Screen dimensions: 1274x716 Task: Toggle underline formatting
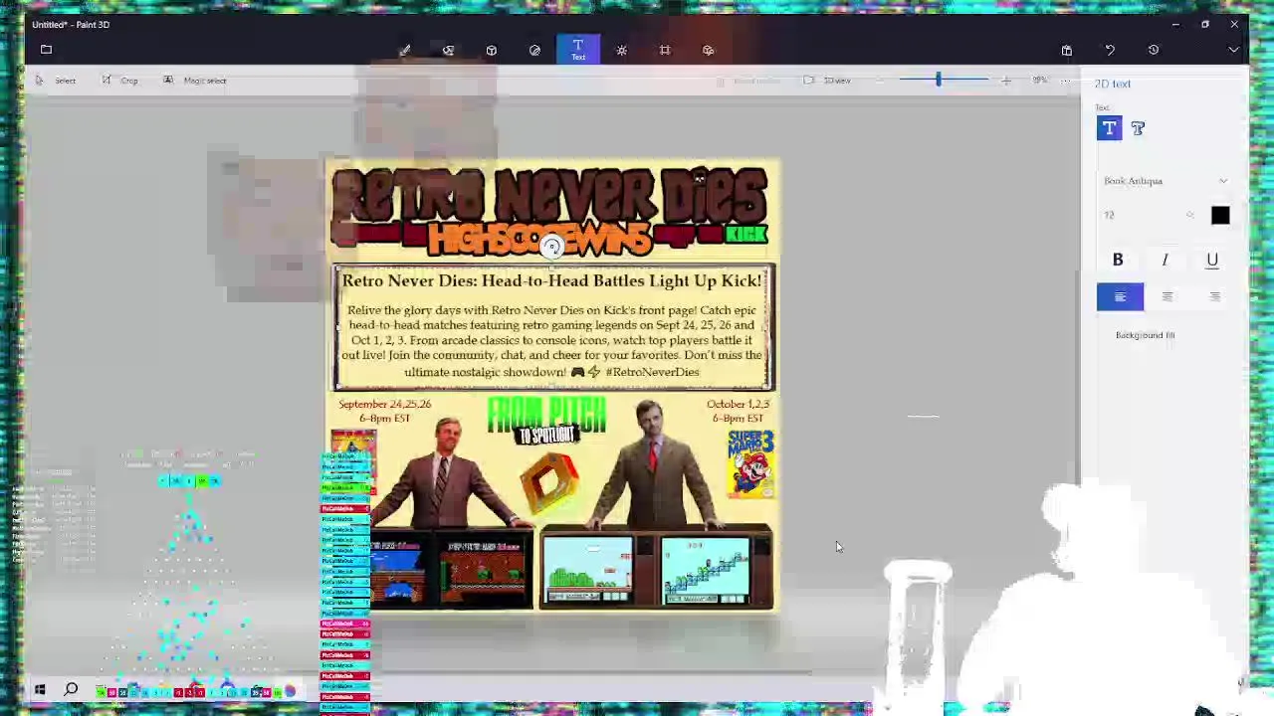pyautogui.click(x=1212, y=261)
